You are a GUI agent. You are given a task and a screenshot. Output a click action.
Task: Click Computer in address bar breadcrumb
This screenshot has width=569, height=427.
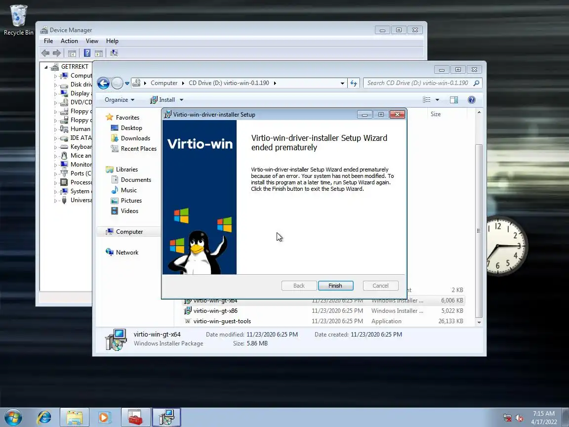164,83
